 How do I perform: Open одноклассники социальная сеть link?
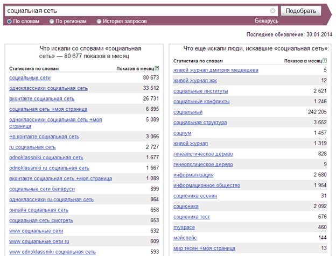click(48, 88)
